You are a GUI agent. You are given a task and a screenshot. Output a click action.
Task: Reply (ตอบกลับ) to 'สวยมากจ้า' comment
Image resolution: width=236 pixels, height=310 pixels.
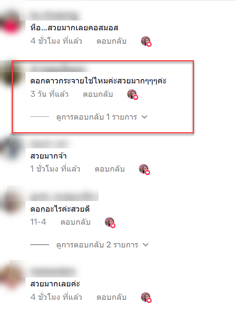(110, 169)
